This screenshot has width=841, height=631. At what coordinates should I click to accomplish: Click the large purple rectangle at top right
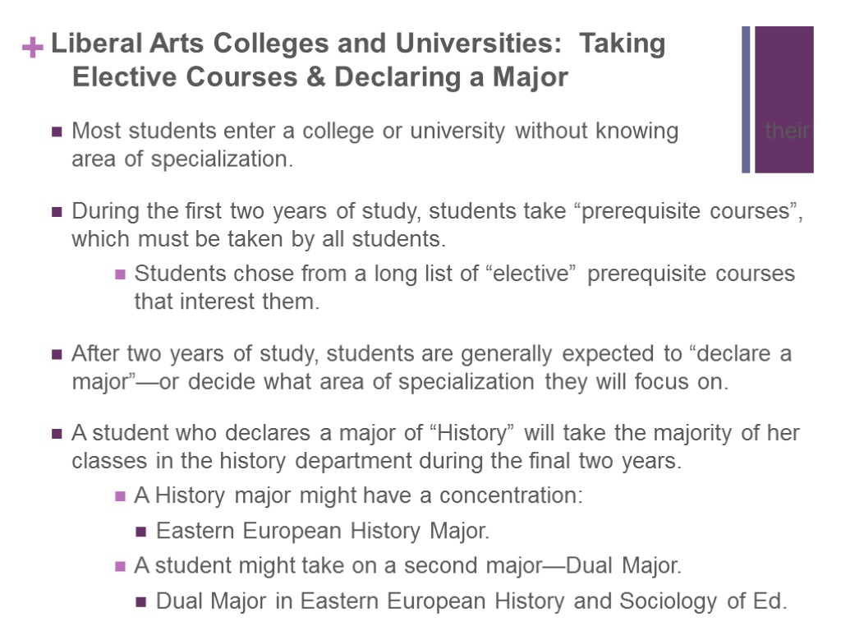[784, 82]
